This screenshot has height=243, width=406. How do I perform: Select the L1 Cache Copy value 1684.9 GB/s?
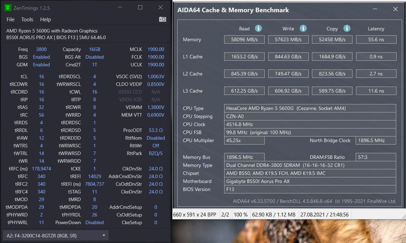pyautogui.click(x=332, y=57)
